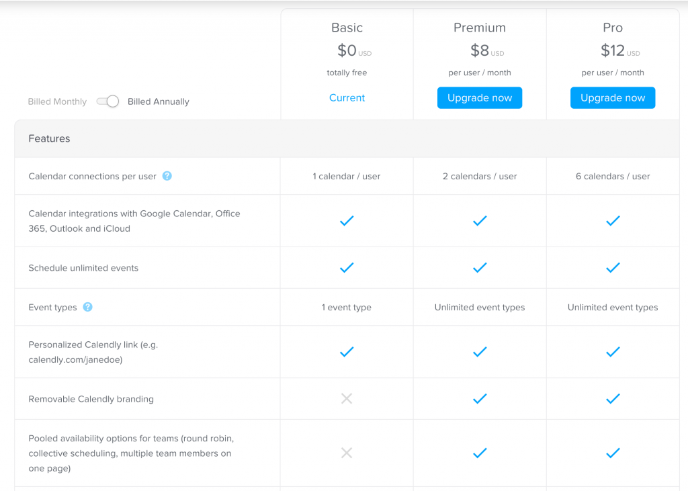688x491 pixels.
Task: Click Pro's 'Unlimited event types' cell
Action: pyautogui.click(x=613, y=308)
